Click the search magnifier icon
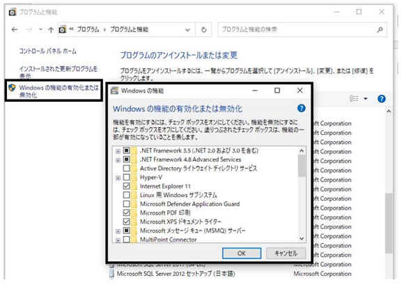402x289 pixels. (x=380, y=30)
